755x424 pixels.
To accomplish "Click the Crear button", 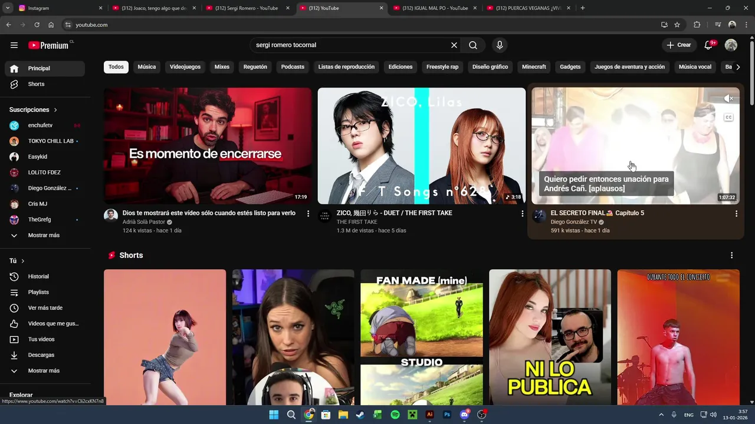I will 679,45.
